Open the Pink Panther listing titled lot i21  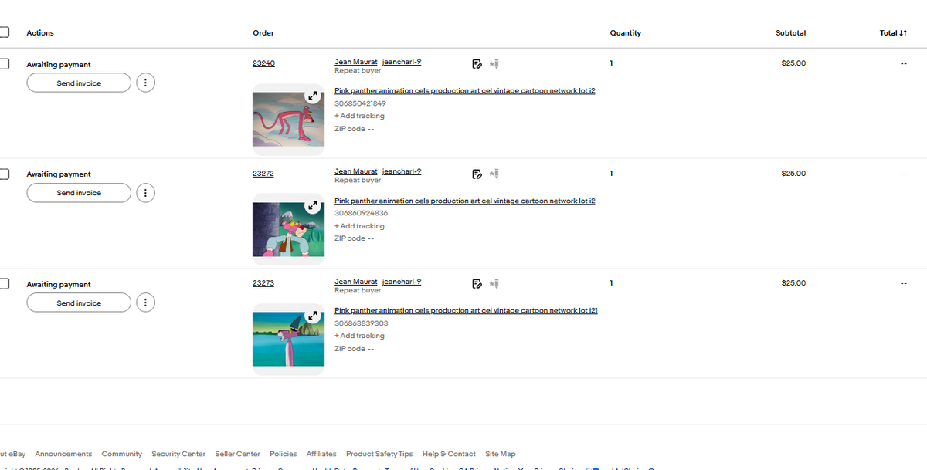point(466,310)
